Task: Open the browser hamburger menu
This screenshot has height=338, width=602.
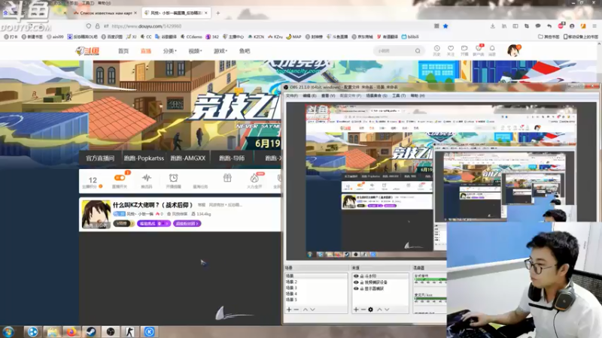Action: [594, 26]
